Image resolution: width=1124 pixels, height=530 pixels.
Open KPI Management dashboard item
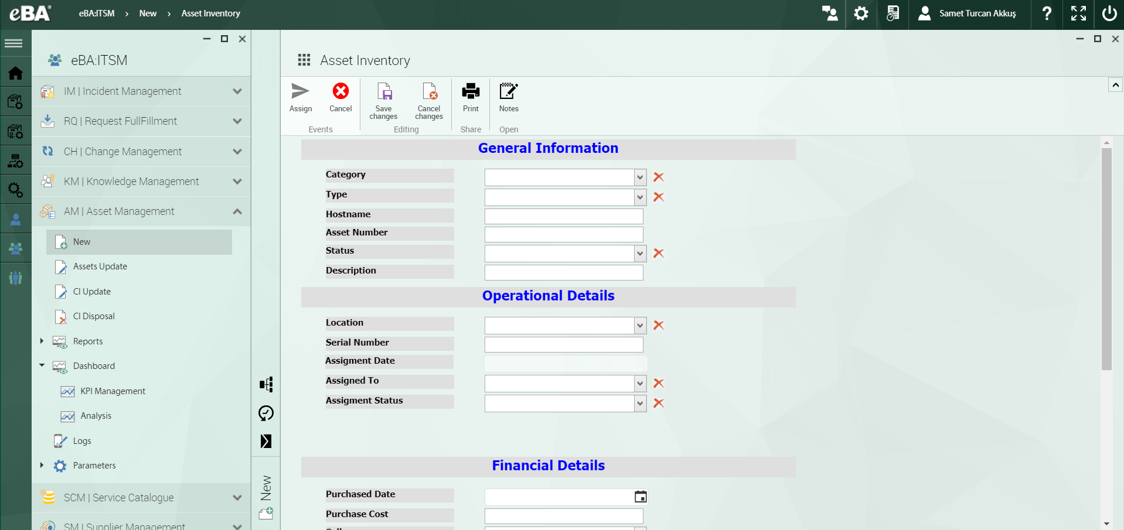(113, 391)
